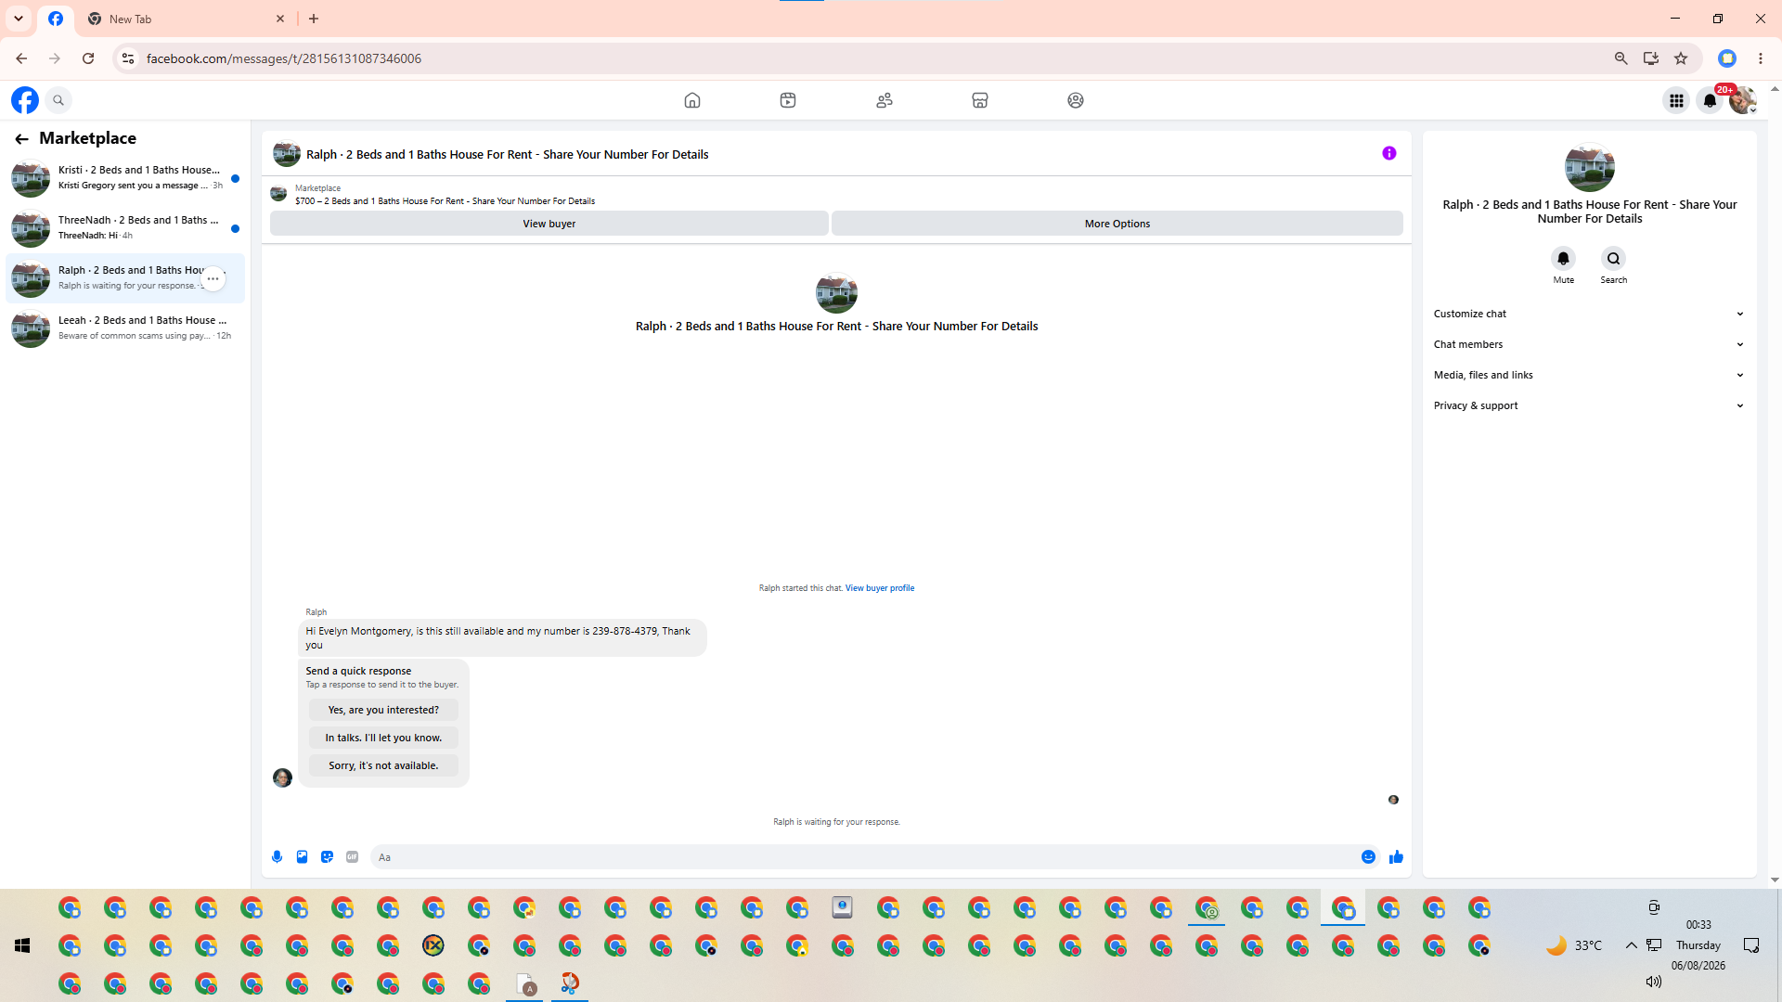The height and width of the screenshot is (1002, 1782).
Task: Open the volume speaker icon in system tray
Action: (x=1653, y=982)
